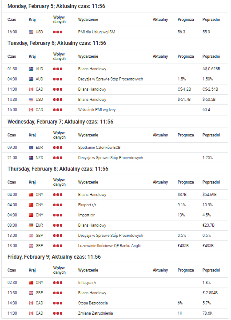
Task: Click the Wydarzenie column header under Thursday
Action: click(x=88, y=182)
